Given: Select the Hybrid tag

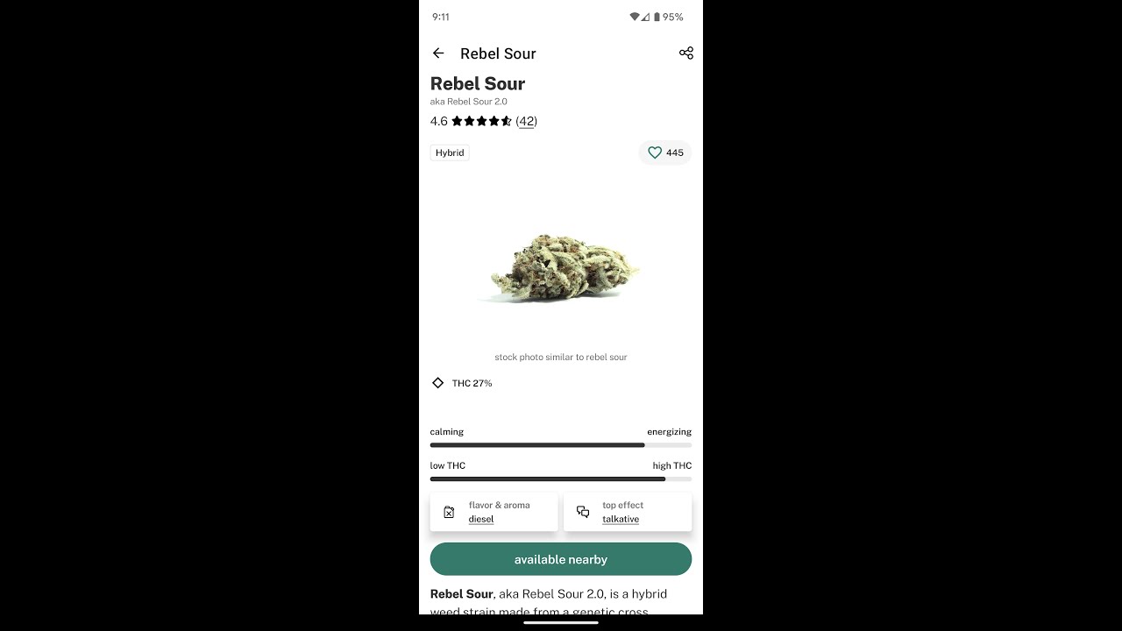Looking at the screenshot, I should 450,152.
